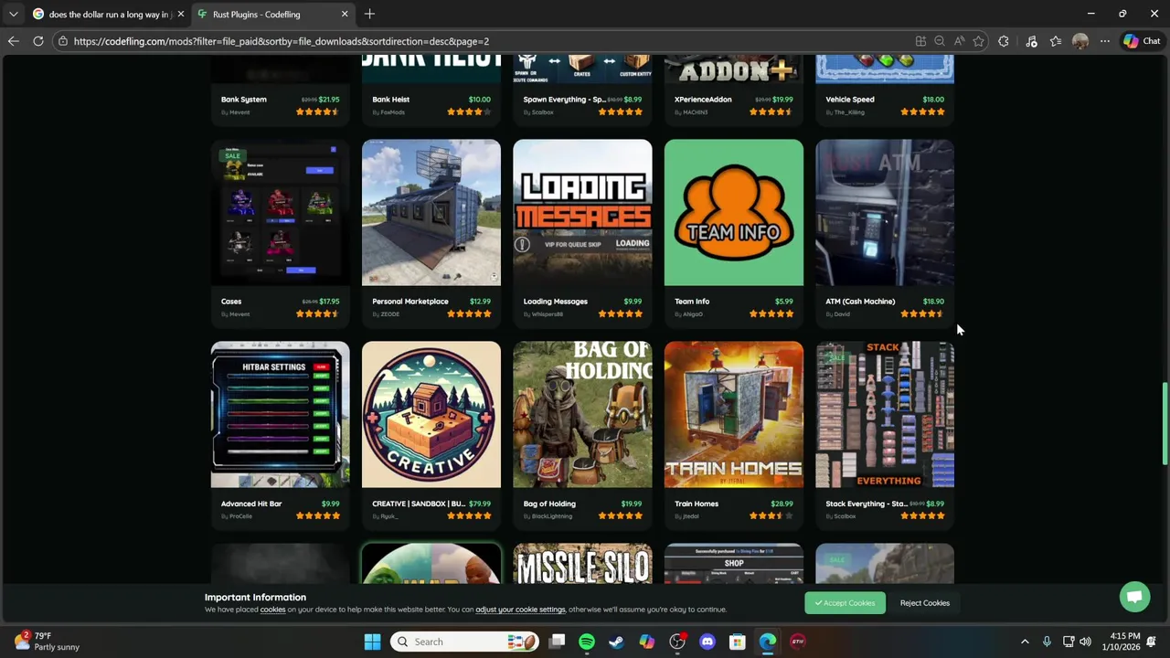Click the 'XPerienceAddon' title link
Screen dimensions: 1170x658
703,100
